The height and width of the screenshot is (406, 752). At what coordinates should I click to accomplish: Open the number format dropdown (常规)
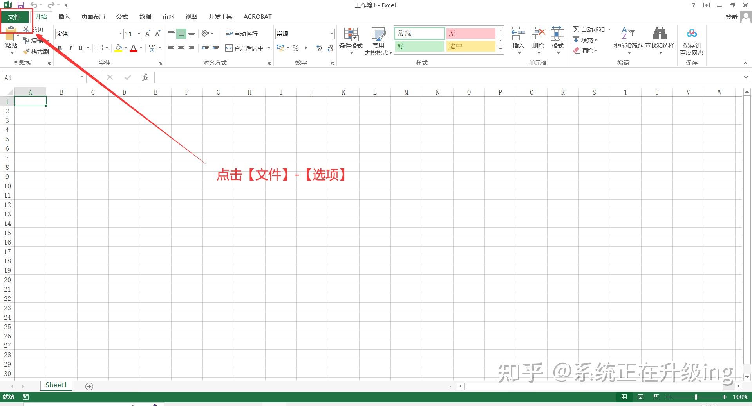click(x=331, y=34)
